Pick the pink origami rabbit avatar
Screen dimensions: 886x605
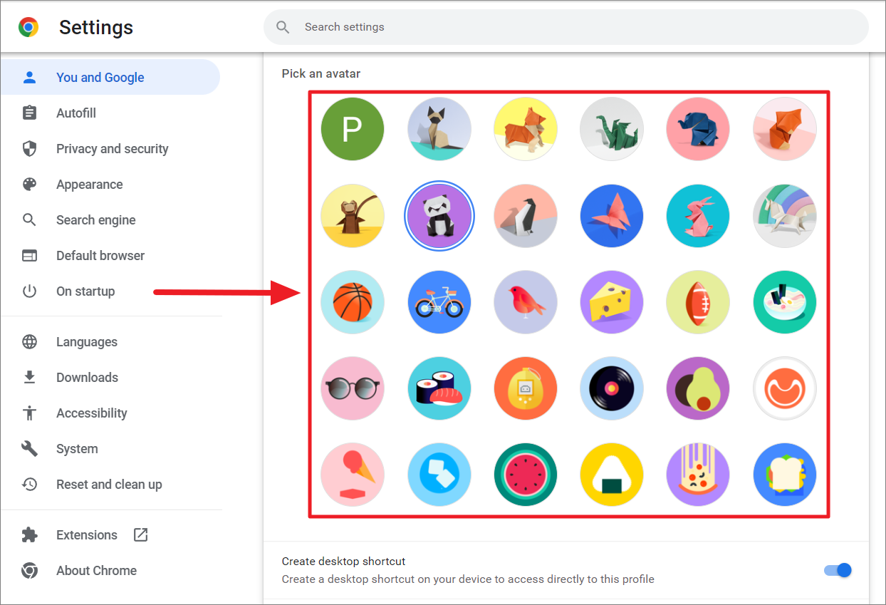pyautogui.click(x=698, y=216)
